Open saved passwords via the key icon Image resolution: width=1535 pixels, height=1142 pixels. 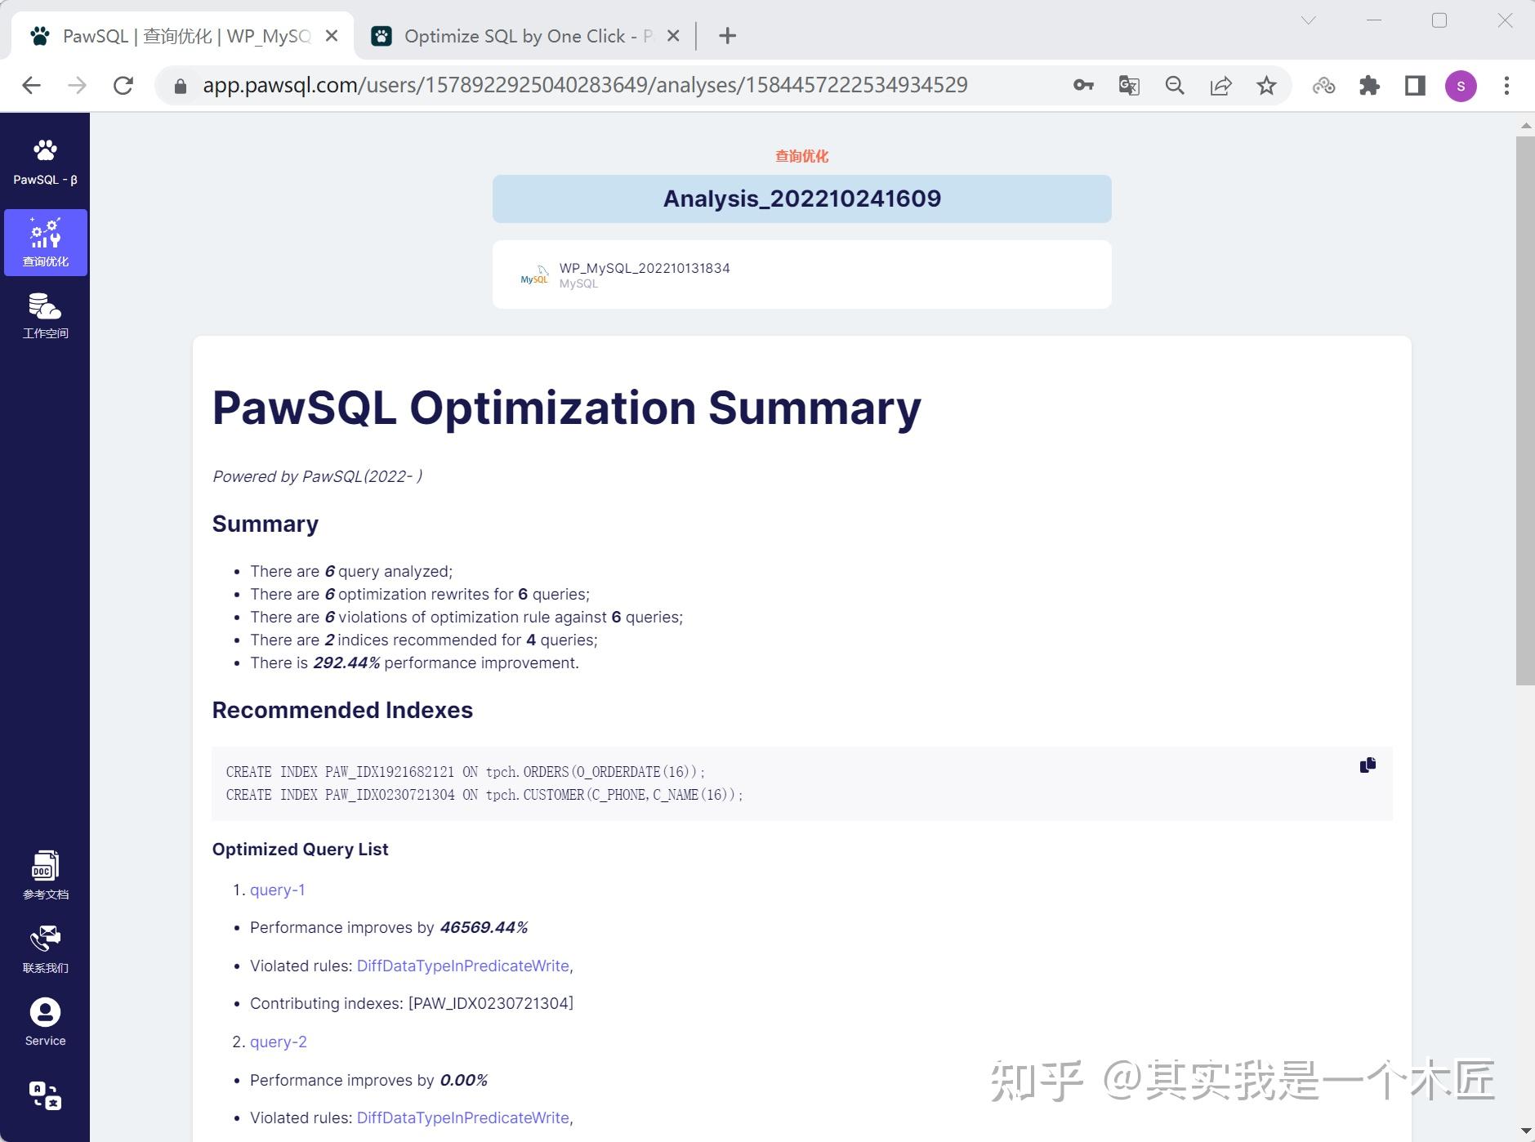coord(1083,85)
